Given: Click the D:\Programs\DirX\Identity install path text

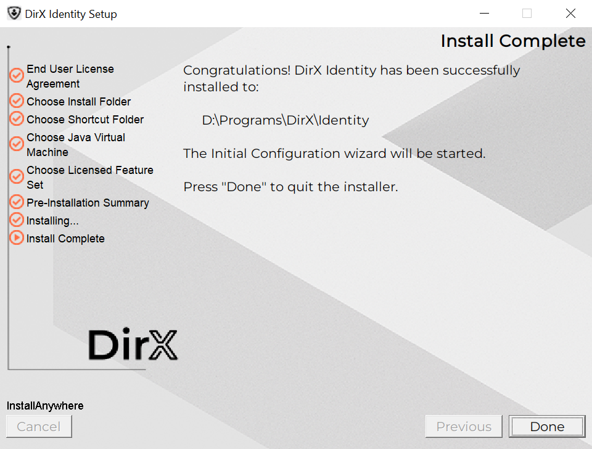Looking at the screenshot, I should 286,120.
